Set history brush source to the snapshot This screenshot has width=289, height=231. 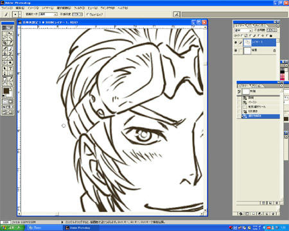[239, 92]
